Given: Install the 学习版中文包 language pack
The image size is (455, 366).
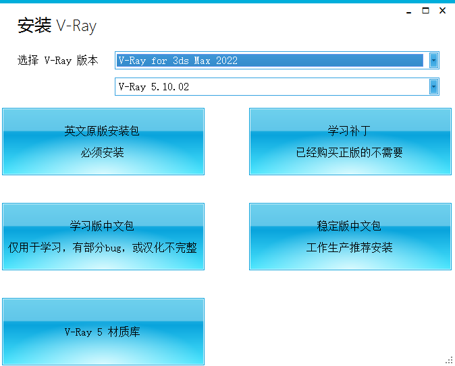Looking at the screenshot, I should [103, 237].
